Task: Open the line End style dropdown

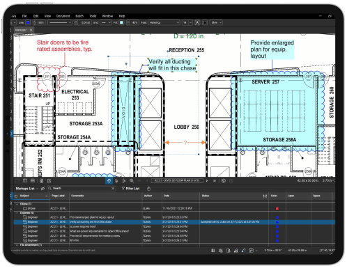Action: coord(106,22)
